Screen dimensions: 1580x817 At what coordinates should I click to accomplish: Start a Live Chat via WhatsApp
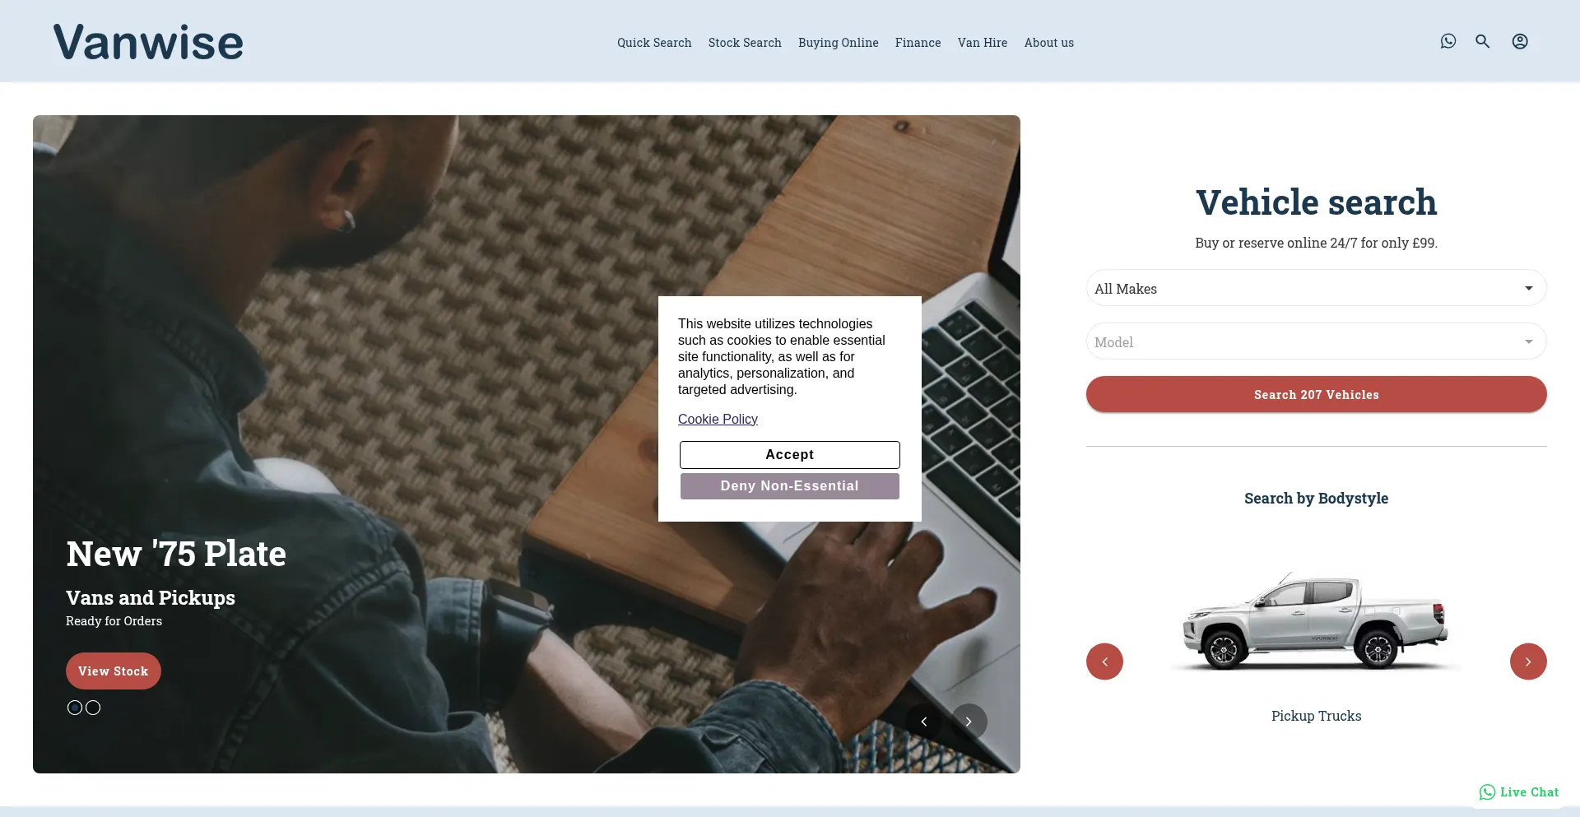point(1519,792)
